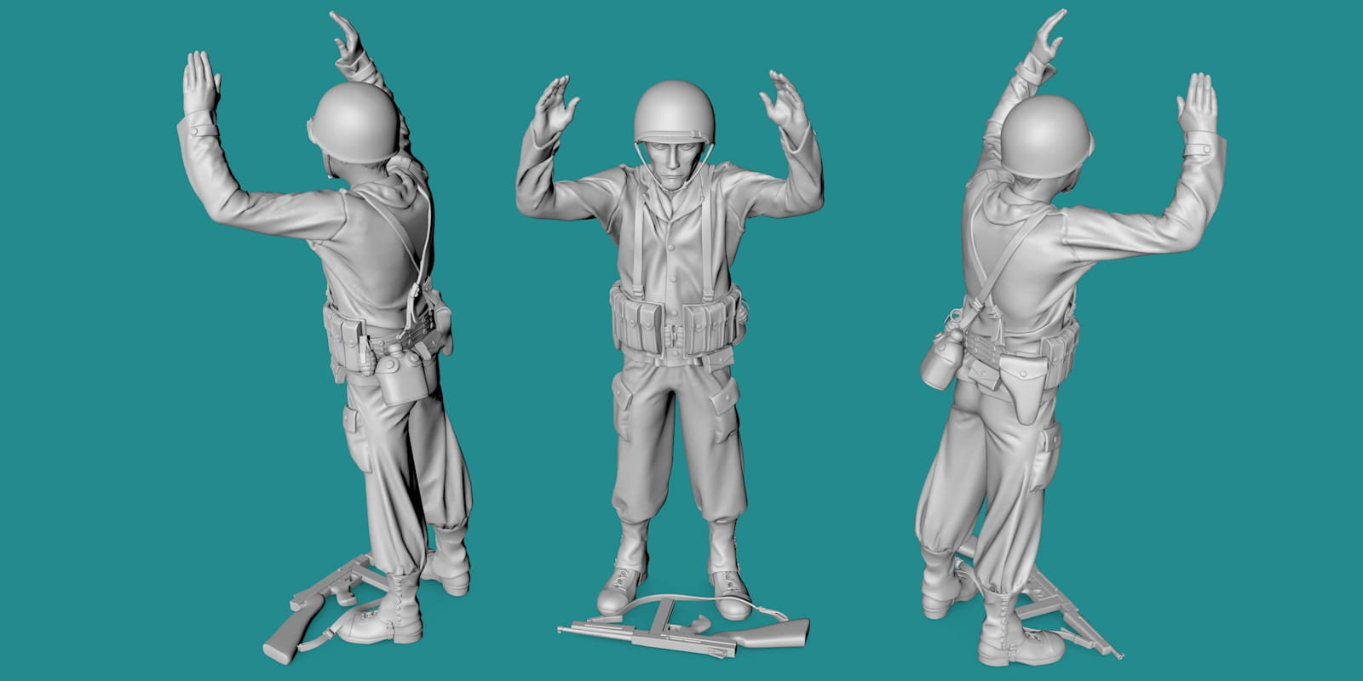1363x681 pixels.
Task: Select the helmet of the left rear-view figure
Action: [356, 123]
